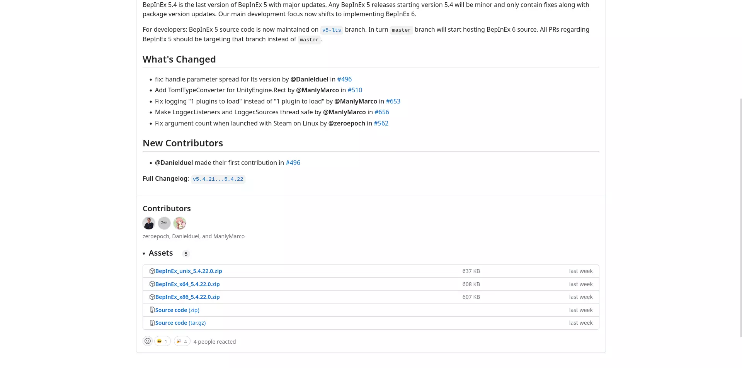
Task: Download BepInEx_unix_5.4.22.0.zip
Action: [189, 271]
